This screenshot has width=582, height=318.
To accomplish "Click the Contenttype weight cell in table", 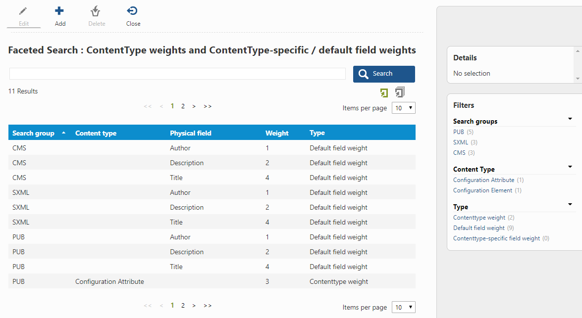I will coord(338,281).
